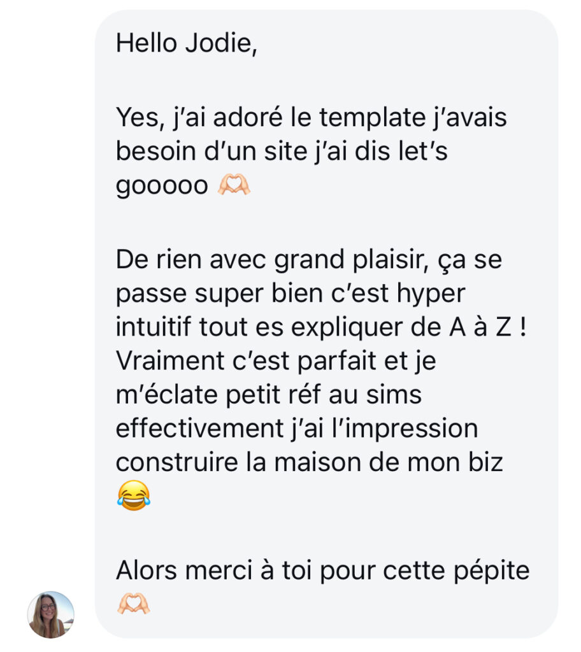Click the word "template" in the message
The image size is (581, 652).
[x=366, y=118]
